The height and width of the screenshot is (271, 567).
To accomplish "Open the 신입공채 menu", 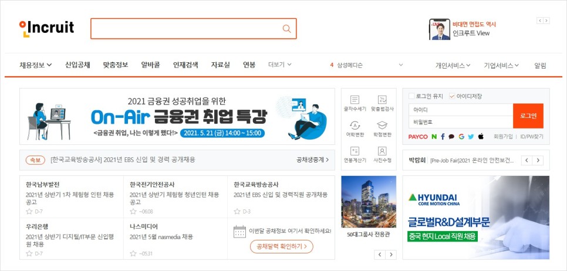I will [x=77, y=65].
